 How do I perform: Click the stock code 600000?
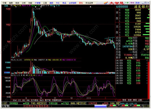coord(122,7)
